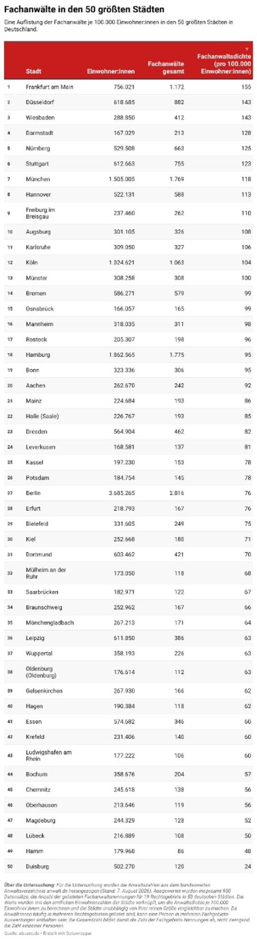Click the München row in the table
Image resolution: width=257 pixels, height=941 pixels.
(x=128, y=179)
